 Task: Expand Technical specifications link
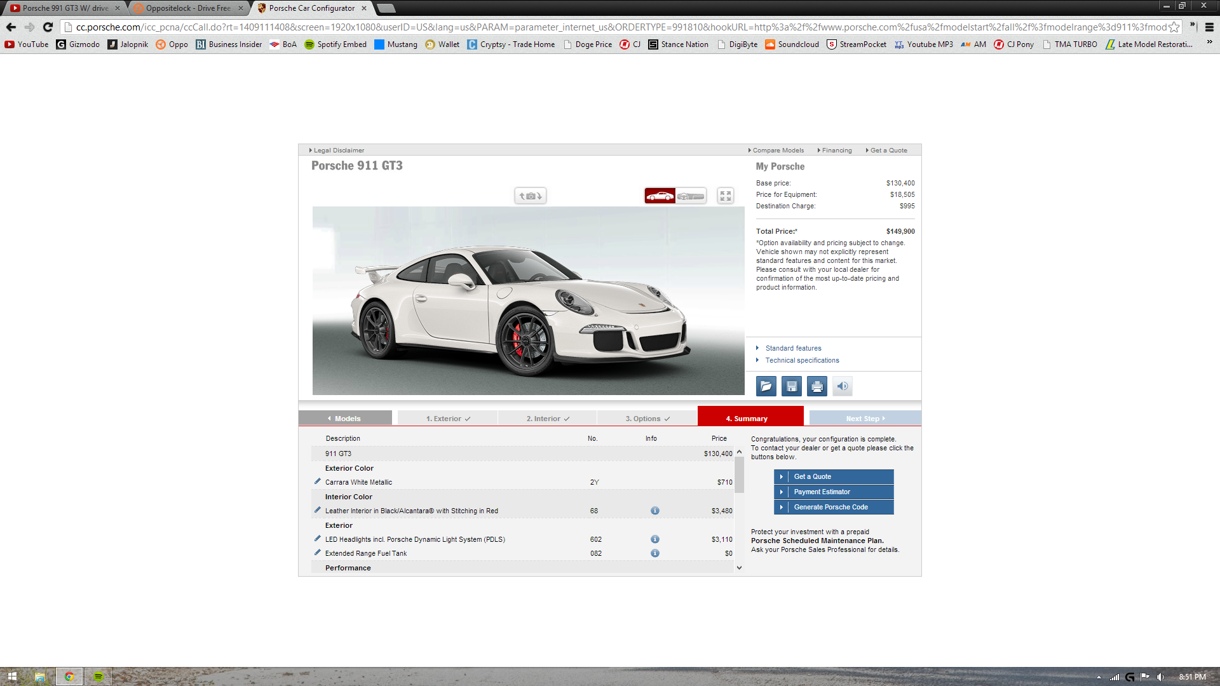801,360
